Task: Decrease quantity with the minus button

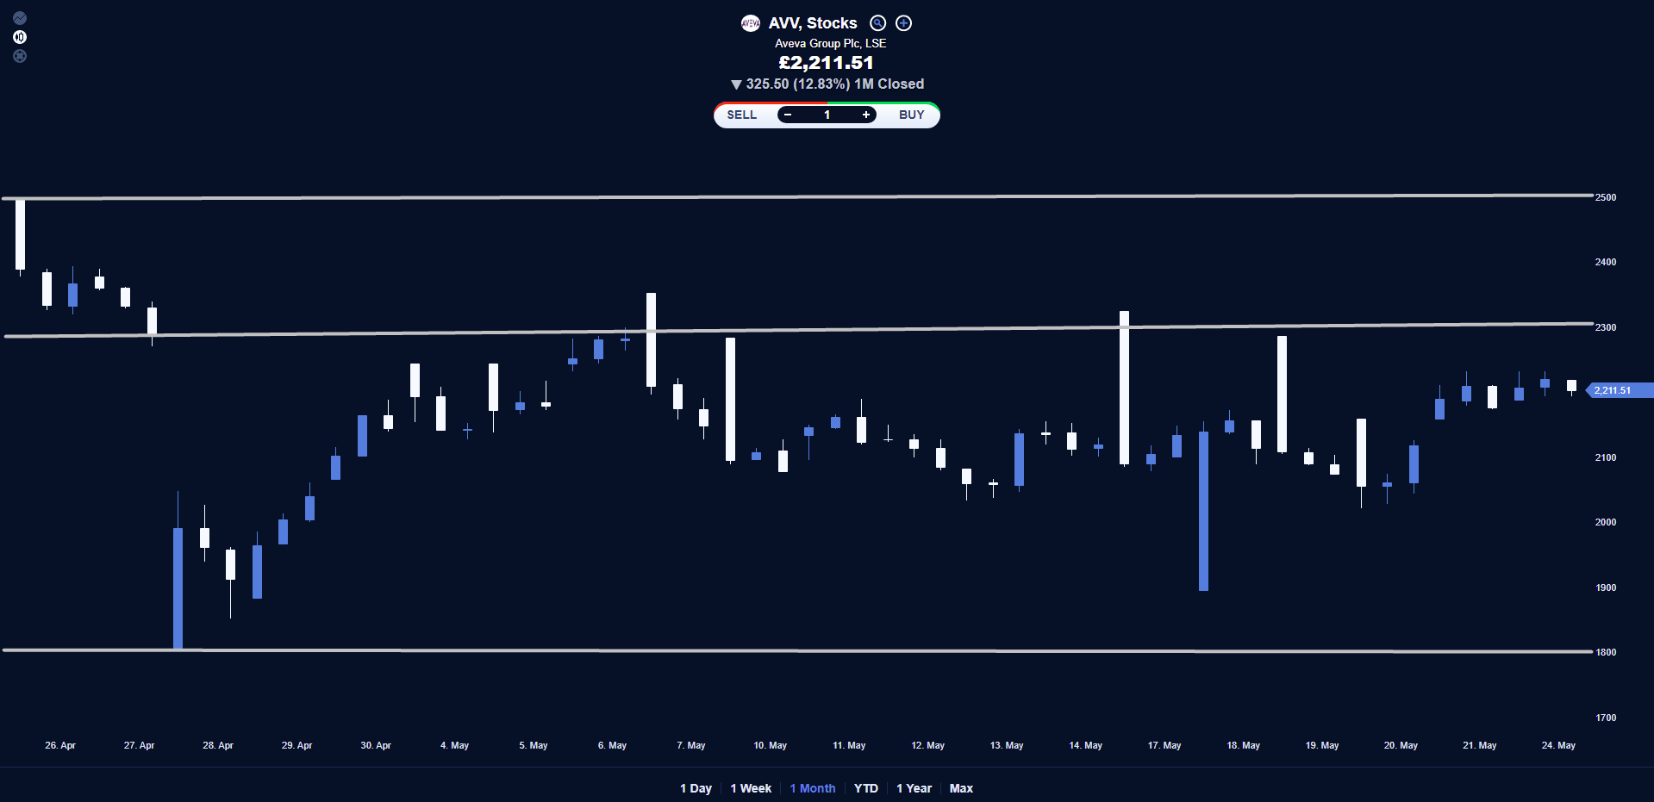Action: pos(787,115)
